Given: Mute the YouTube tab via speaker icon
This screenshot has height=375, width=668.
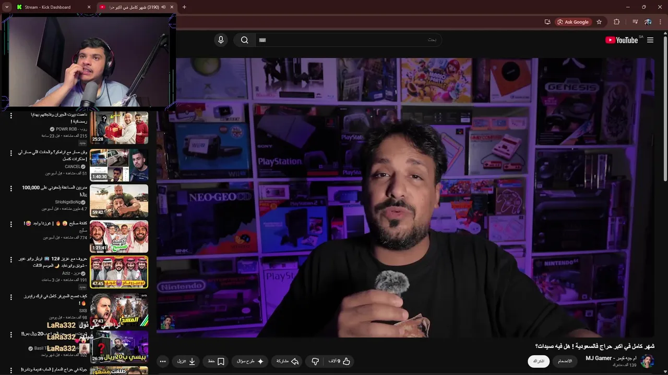Looking at the screenshot, I should [163, 7].
